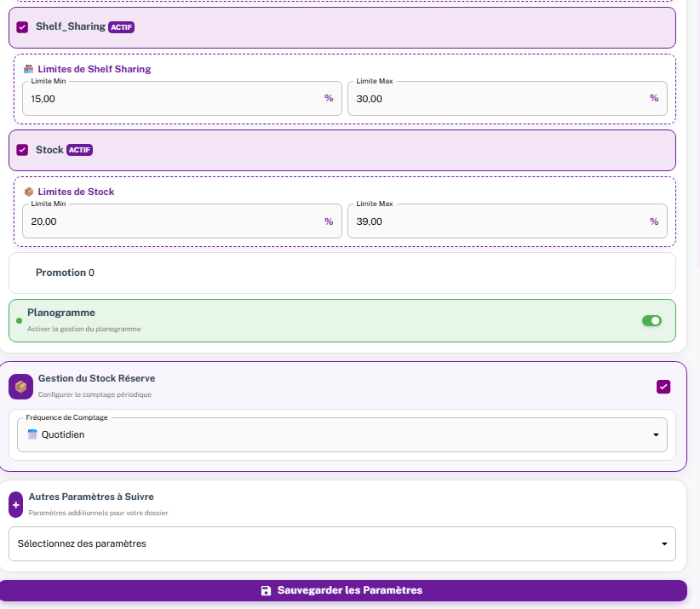Expand the Sélectionnez des paramètres dropdown
The height and width of the screenshot is (609, 700).
[341, 543]
